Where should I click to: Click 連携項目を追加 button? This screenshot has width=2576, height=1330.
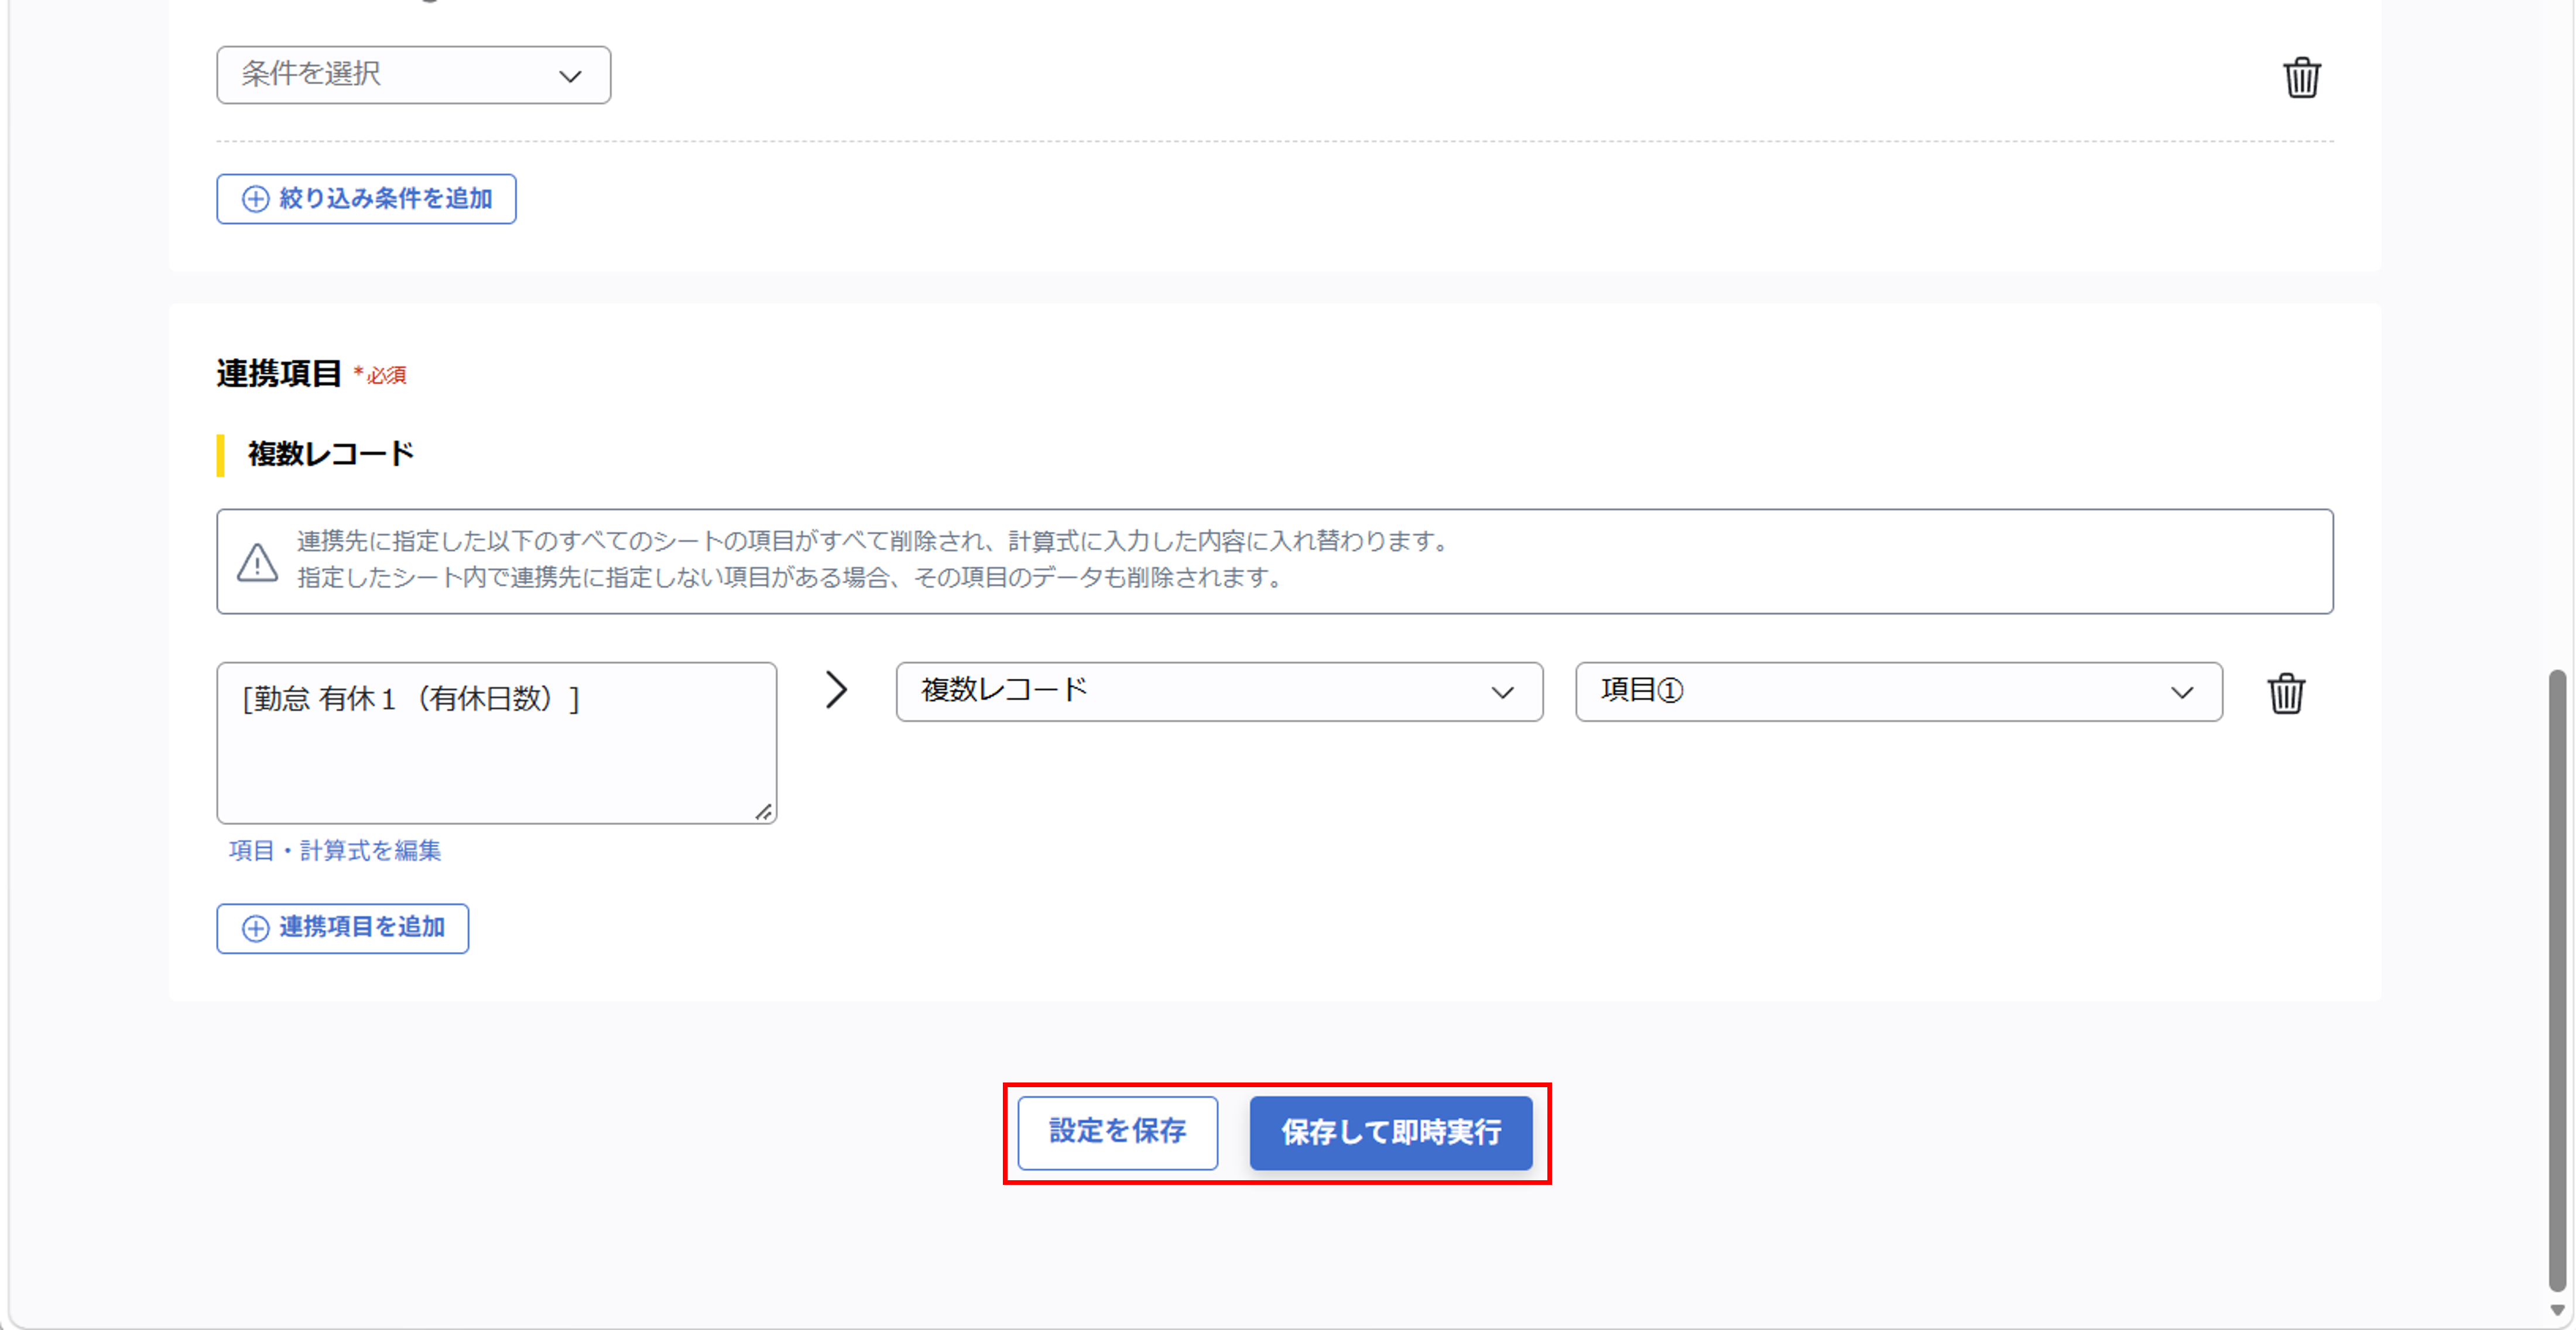coord(342,928)
